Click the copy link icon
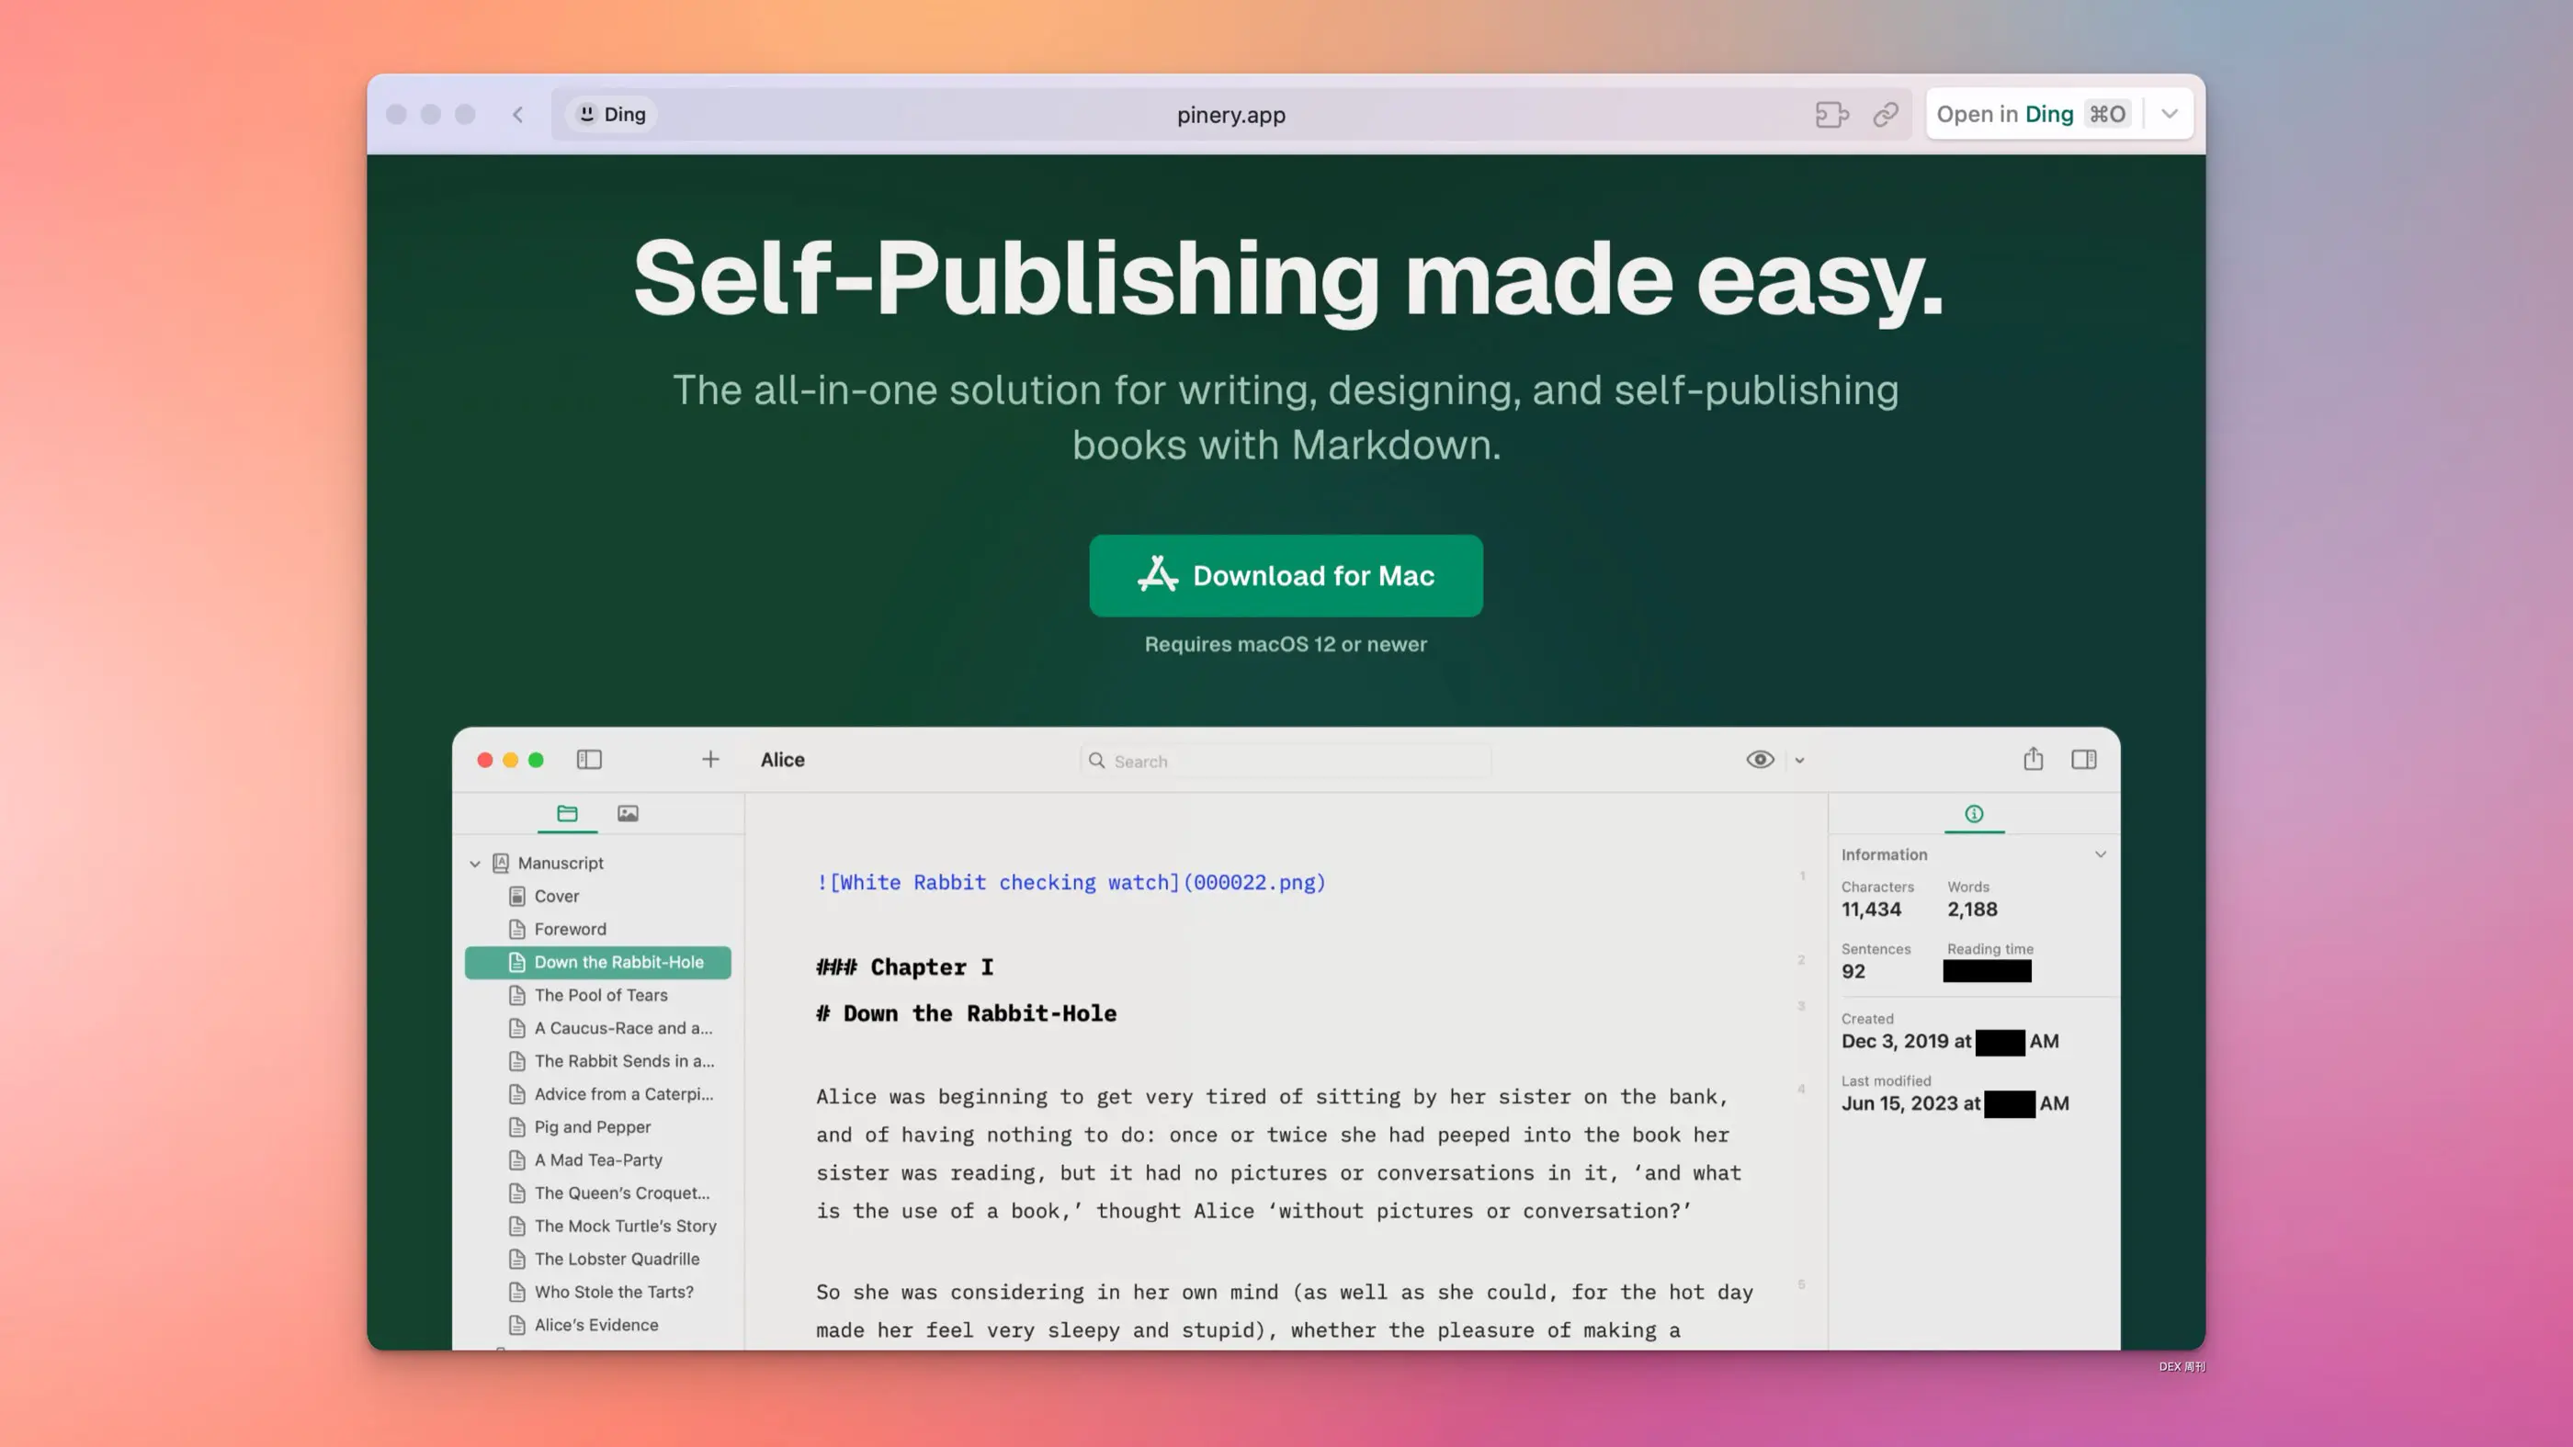 pyautogui.click(x=1885, y=114)
